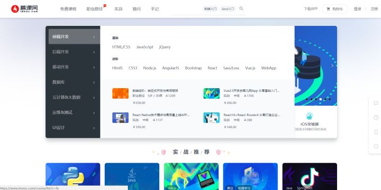Select the UI设计 category
This screenshot has height=190, width=381.
74,128
